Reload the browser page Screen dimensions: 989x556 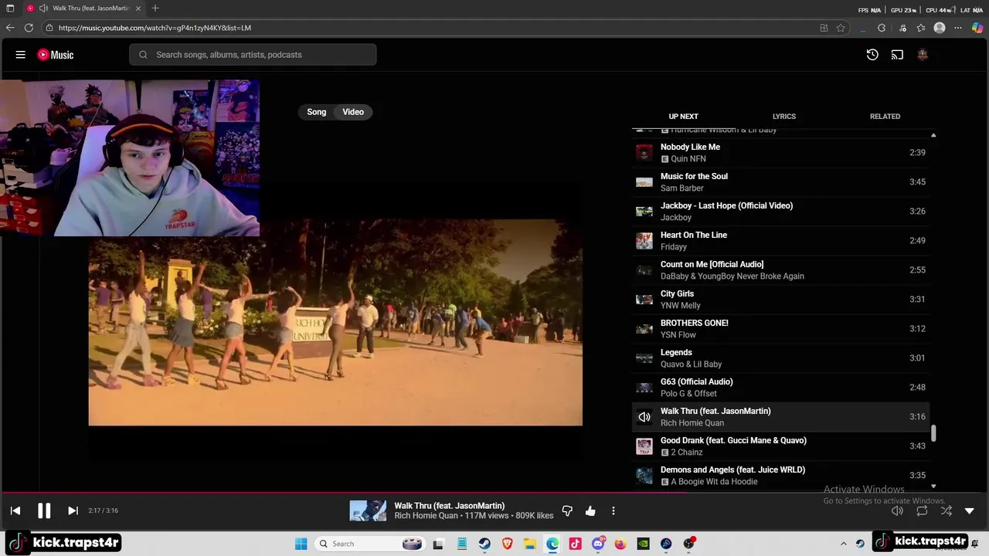[x=29, y=28]
